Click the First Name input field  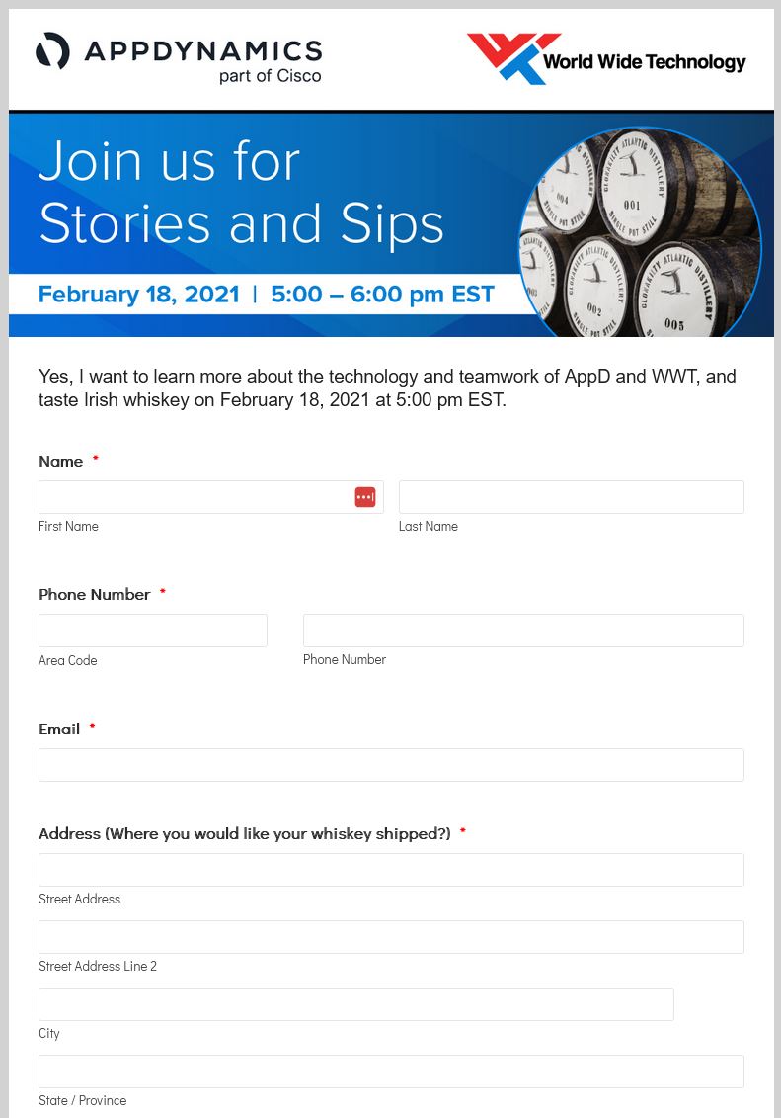[195, 497]
